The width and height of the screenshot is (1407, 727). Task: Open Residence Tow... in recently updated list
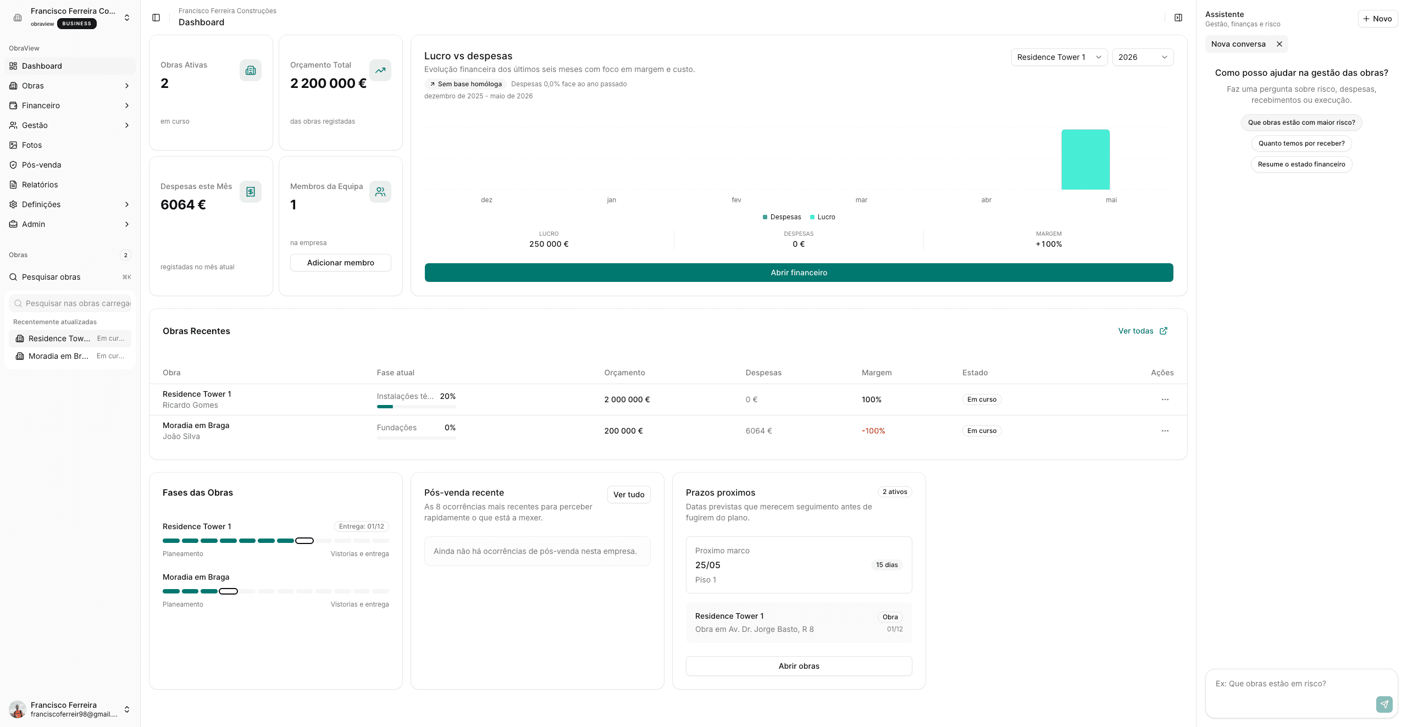[x=70, y=338]
